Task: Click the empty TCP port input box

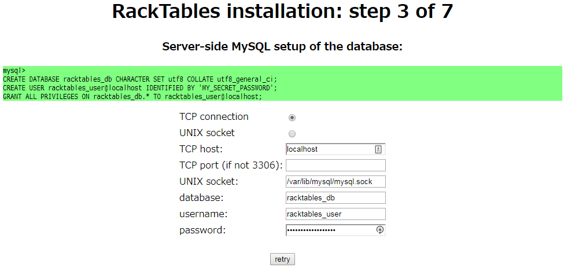Action: pos(336,165)
